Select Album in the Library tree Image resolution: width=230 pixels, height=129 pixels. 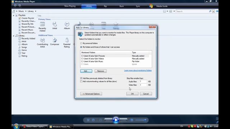pyautogui.click(x=24, y=44)
